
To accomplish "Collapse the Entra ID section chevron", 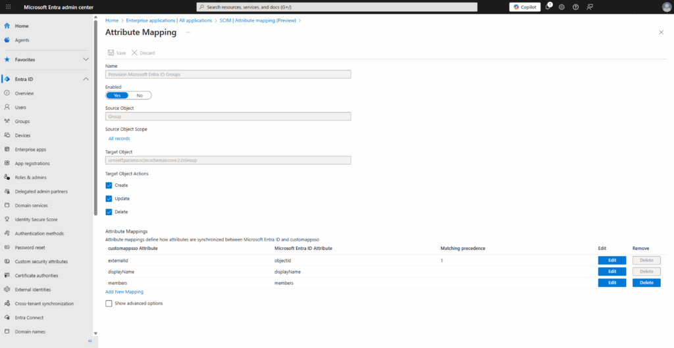I will (86, 79).
